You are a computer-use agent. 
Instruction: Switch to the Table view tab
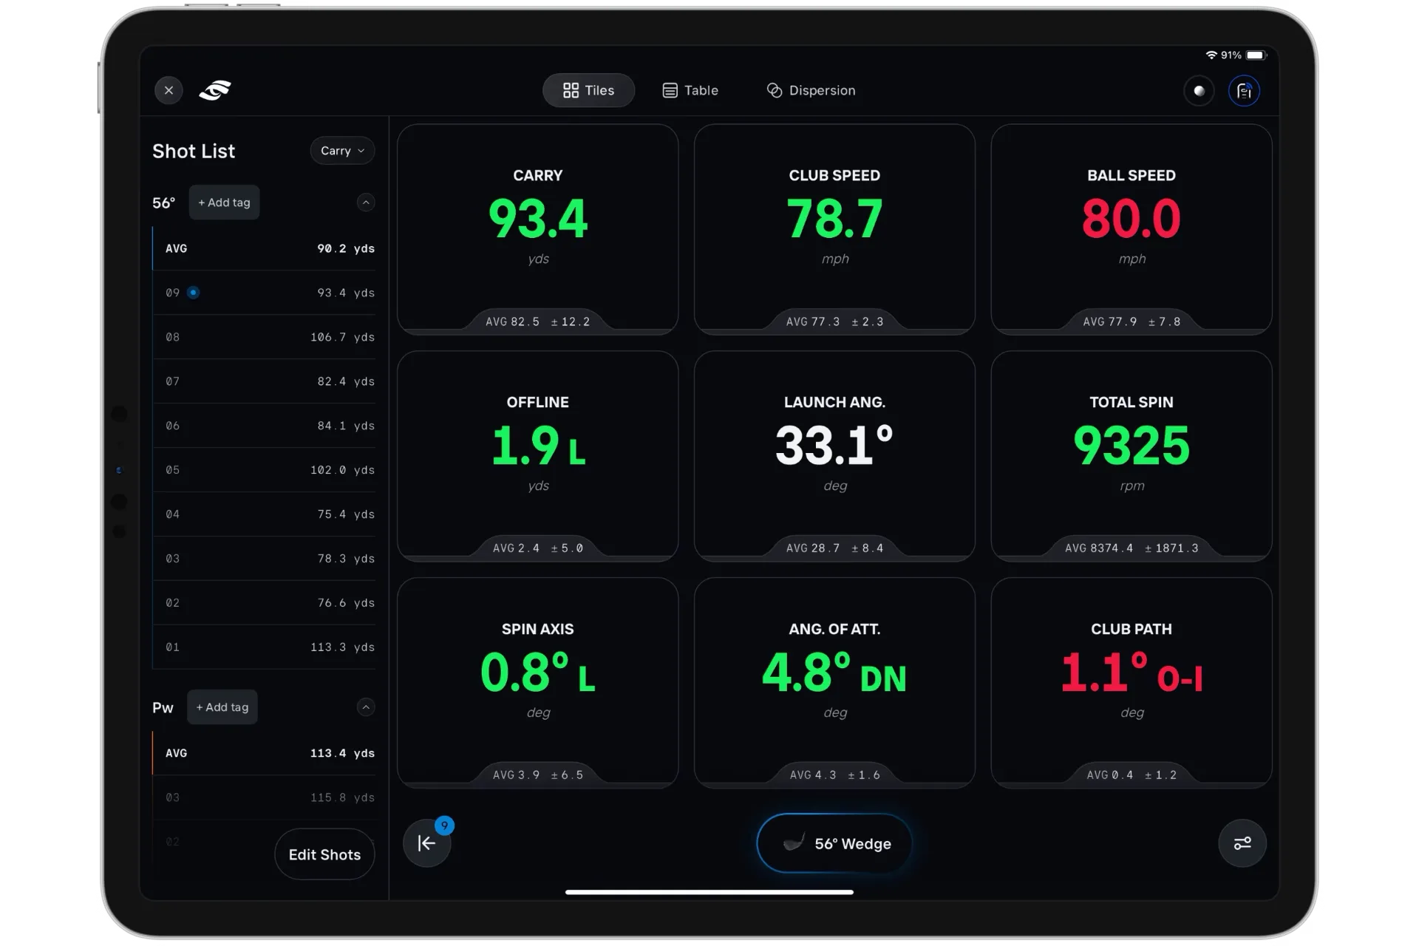690,90
